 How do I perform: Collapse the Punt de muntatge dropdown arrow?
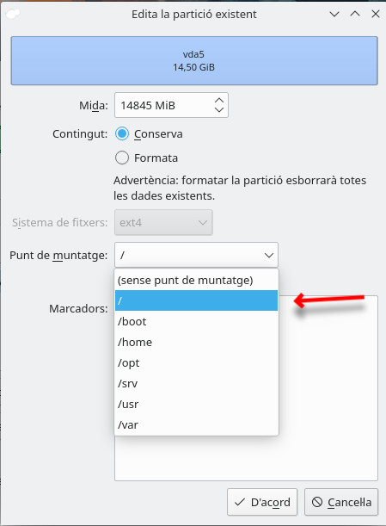pyautogui.click(x=269, y=256)
